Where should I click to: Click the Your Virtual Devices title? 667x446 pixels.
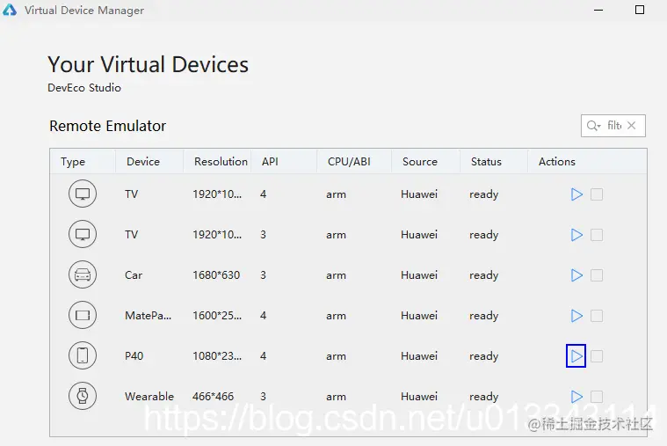pos(148,65)
